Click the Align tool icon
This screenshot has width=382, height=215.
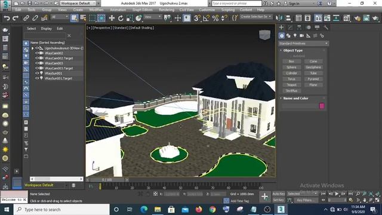pos(288,18)
